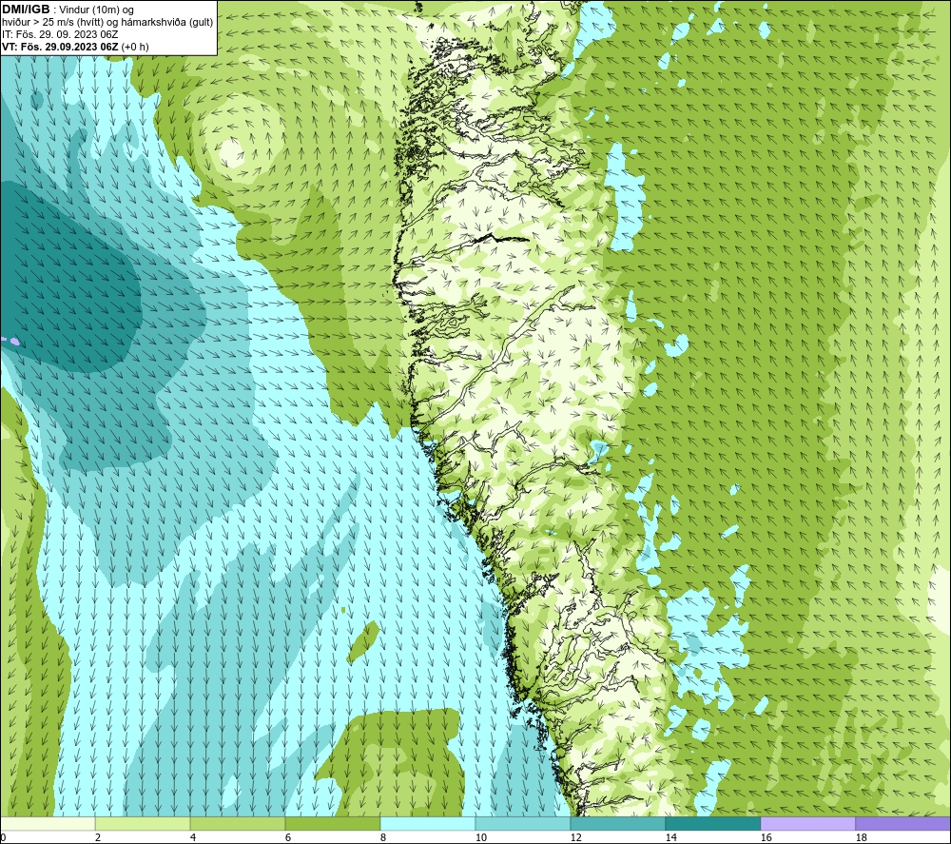
Task: Click the legend label '14'
Action: [x=670, y=837]
